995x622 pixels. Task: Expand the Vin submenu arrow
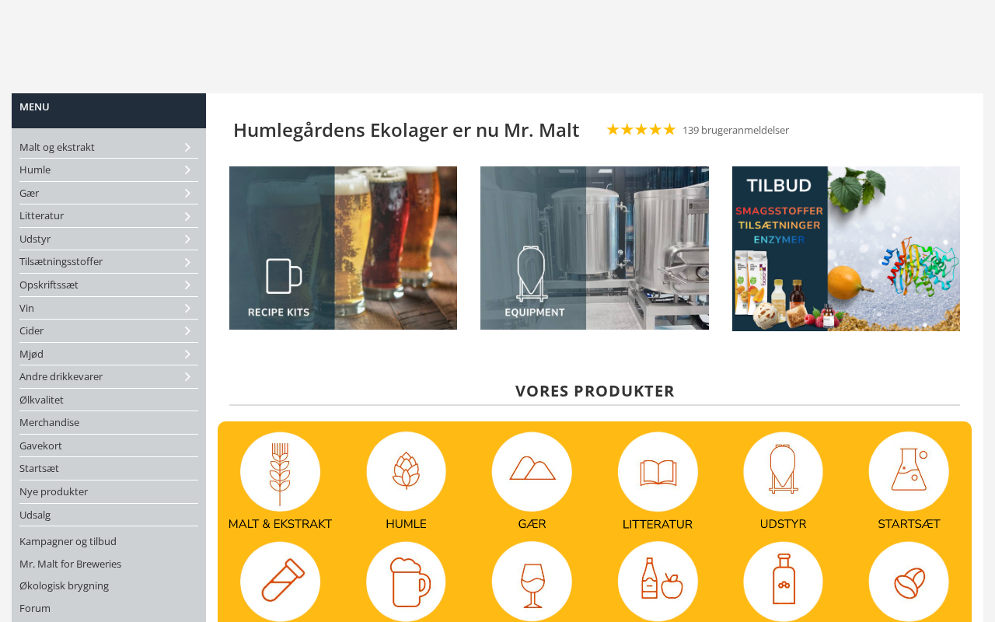[x=187, y=308]
